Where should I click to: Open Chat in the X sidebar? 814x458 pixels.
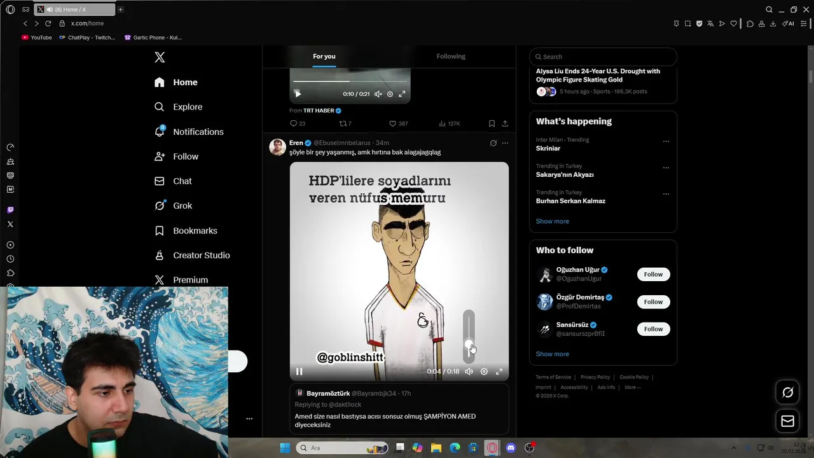[x=173, y=181]
